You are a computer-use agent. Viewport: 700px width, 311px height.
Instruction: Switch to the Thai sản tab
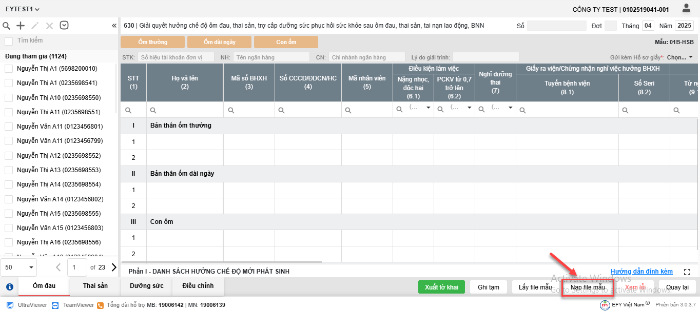pos(95,286)
